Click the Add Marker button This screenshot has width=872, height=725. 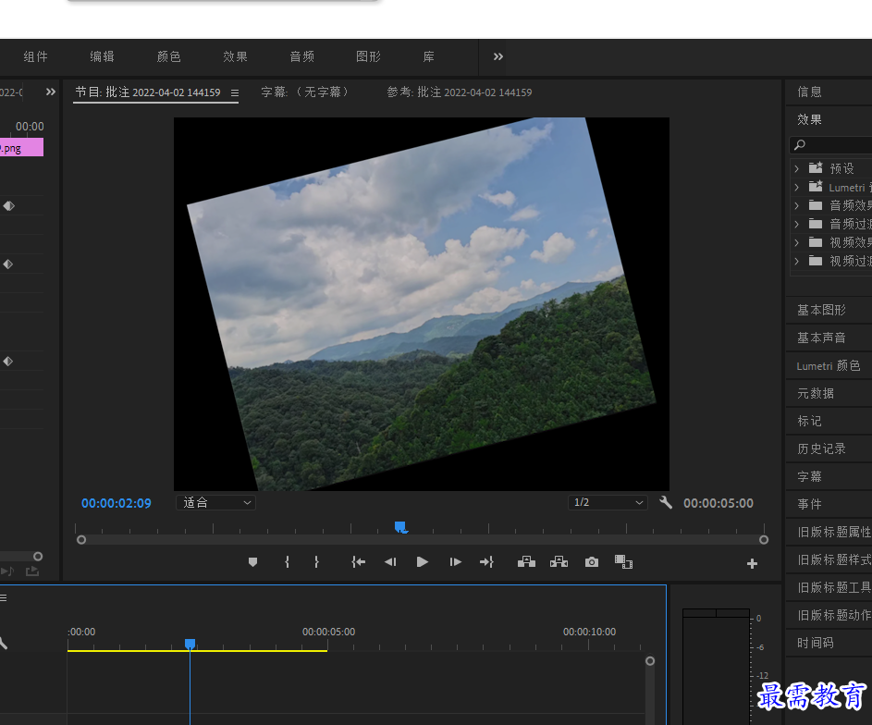coord(252,562)
